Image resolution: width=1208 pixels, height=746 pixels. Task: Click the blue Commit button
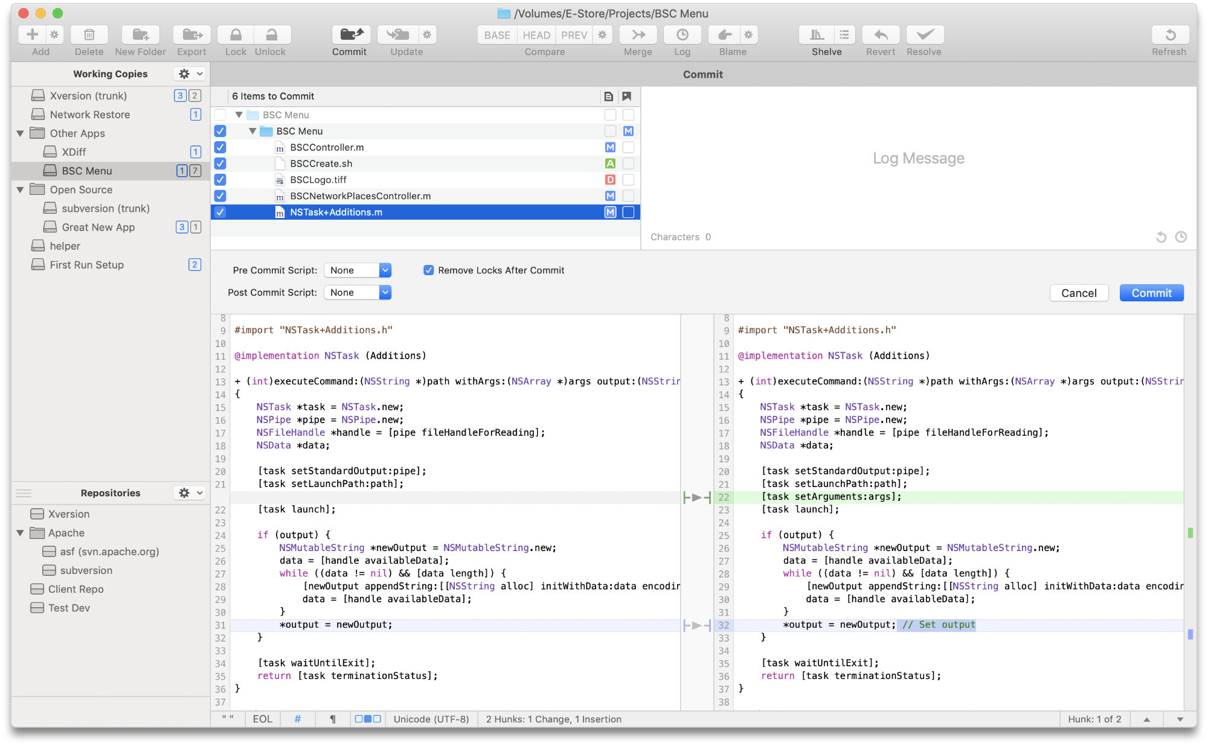click(x=1151, y=293)
